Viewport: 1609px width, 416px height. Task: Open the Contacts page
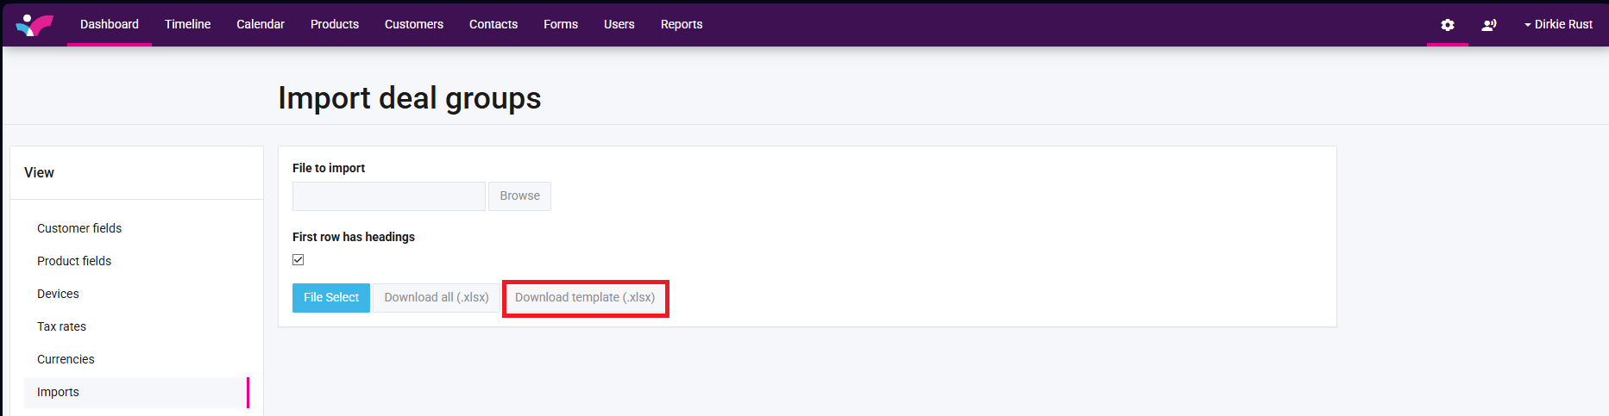pos(493,24)
